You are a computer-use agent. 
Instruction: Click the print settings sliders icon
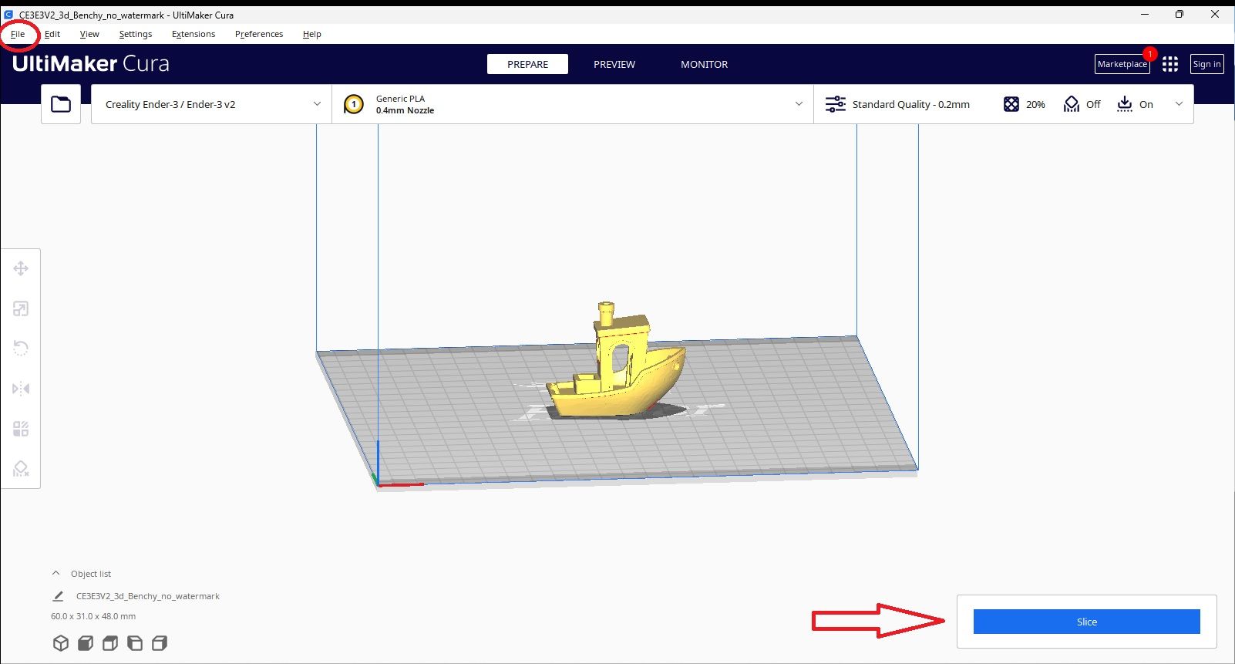pos(835,104)
